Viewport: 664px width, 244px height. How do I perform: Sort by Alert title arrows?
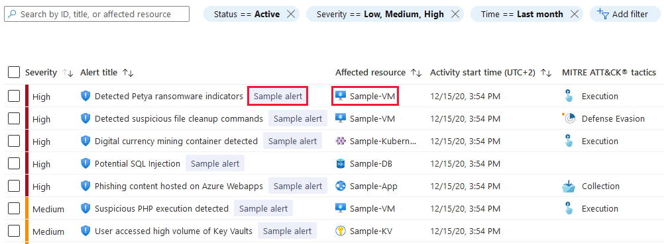click(x=128, y=73)
